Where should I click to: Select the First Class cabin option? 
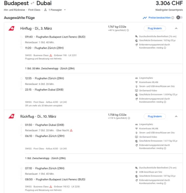click(x=34, y=10)
